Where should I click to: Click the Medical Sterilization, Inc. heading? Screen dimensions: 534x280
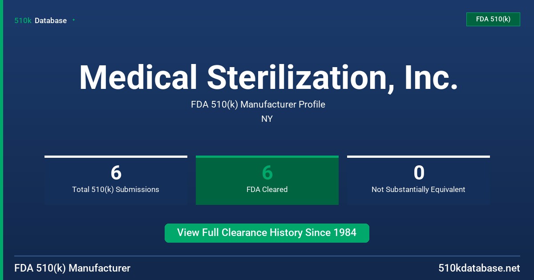[x=268, y=78]
